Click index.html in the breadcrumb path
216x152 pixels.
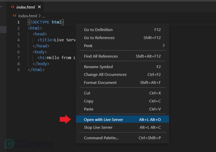click(x=28, y=16)
